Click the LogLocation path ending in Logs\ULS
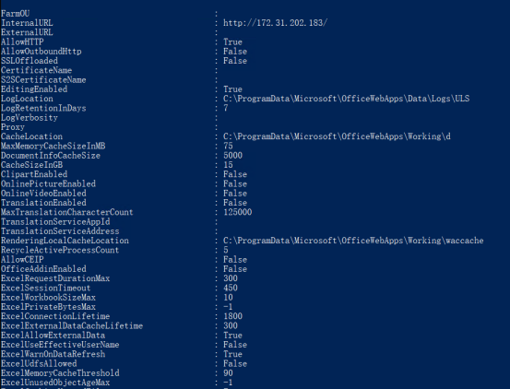The height and width of the screenshot is (389, 510). pos(346,99)
